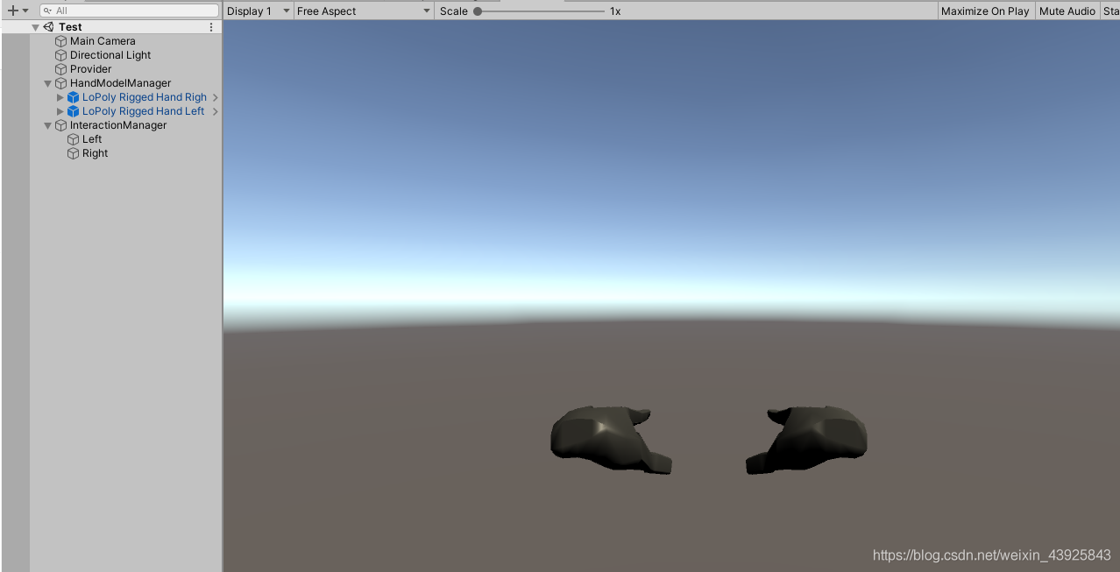Click the Main Camera cube icon
The height and width of the screenshot is (572, 1120).
click(x=60, y=41)
